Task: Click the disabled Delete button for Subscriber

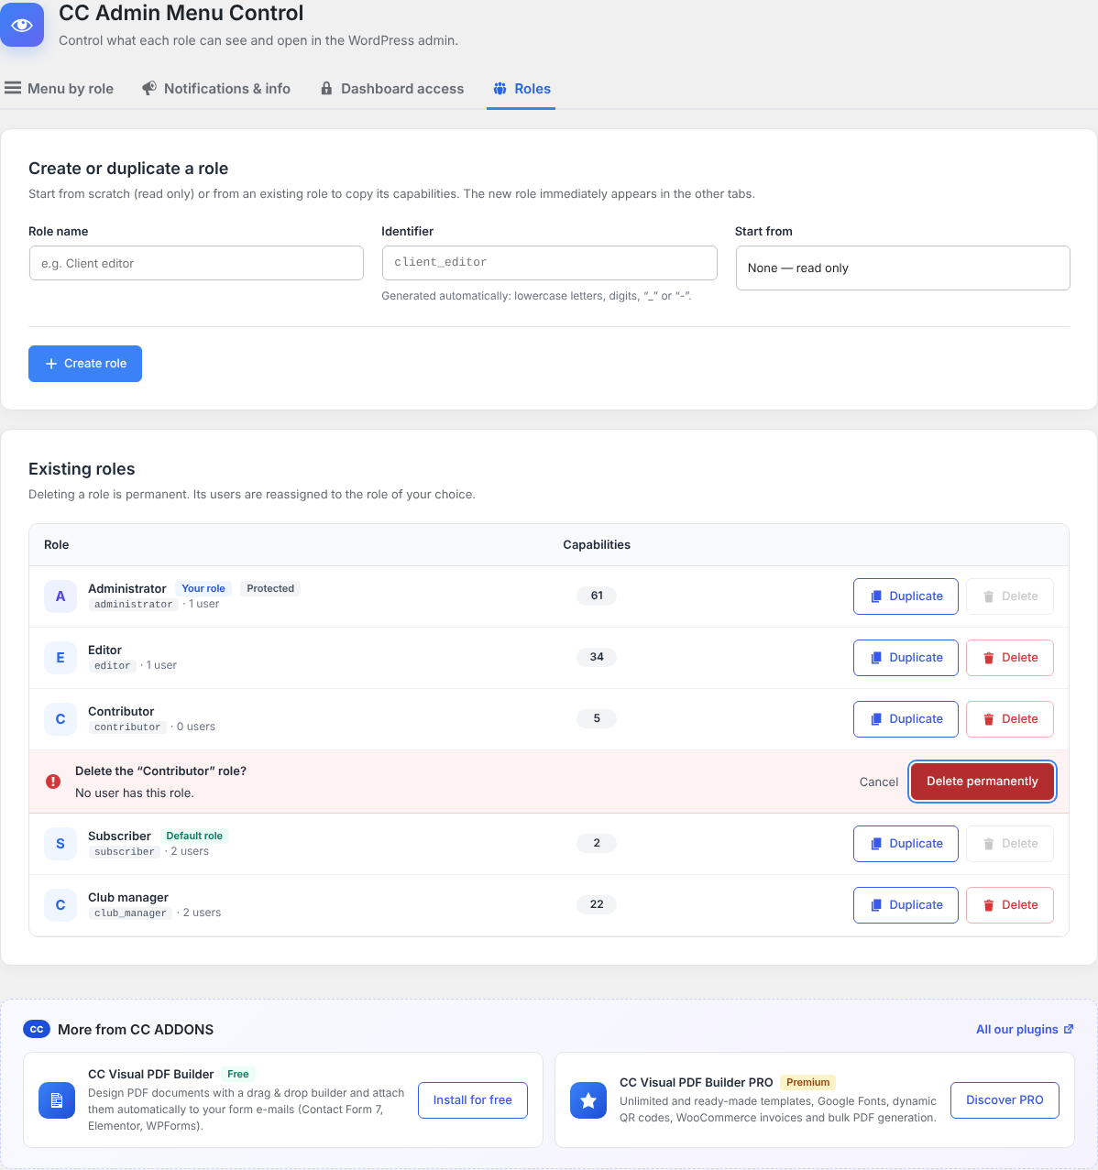Action: click(x=1009, y=844)
